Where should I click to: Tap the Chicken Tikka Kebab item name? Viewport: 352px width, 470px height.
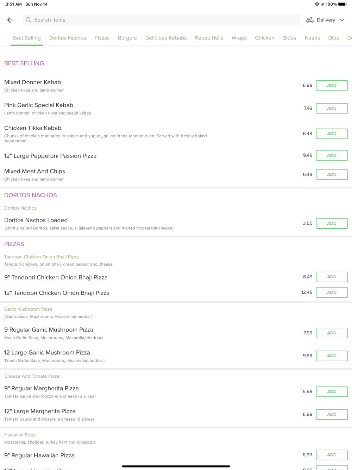[x=33, y=128]
